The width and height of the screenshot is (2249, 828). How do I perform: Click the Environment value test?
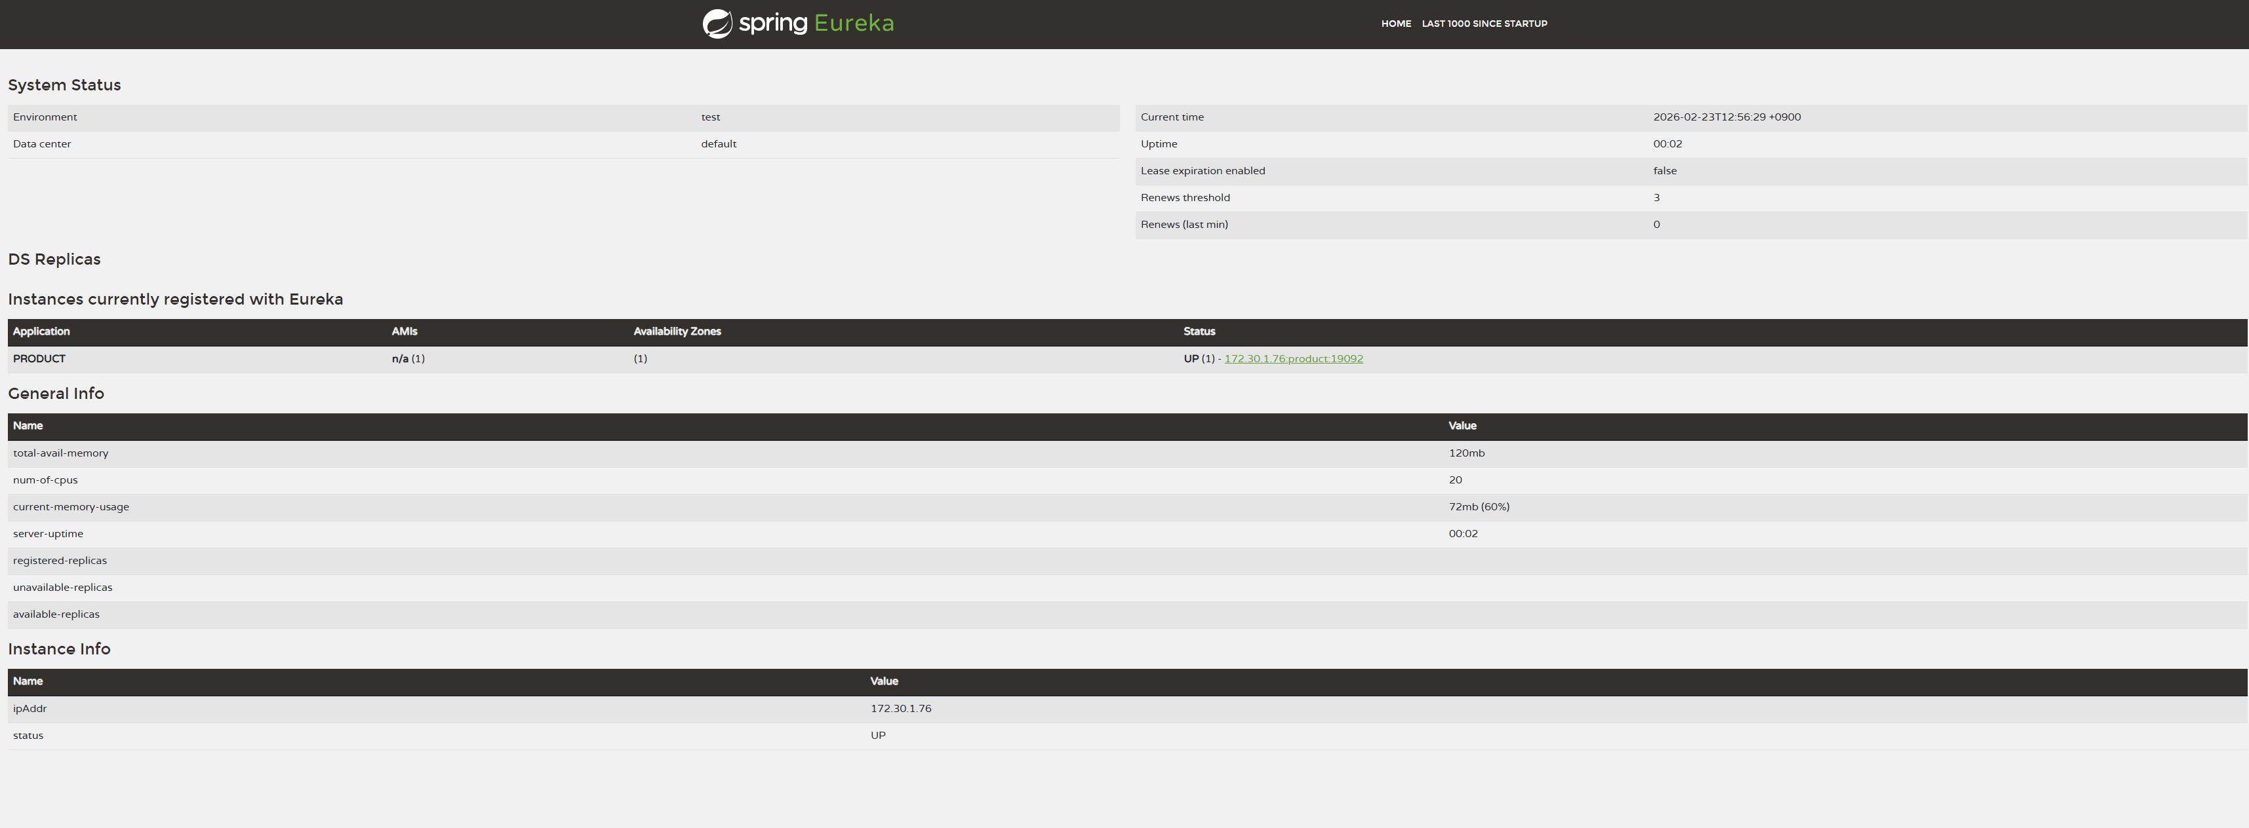[x=710, y=117]
